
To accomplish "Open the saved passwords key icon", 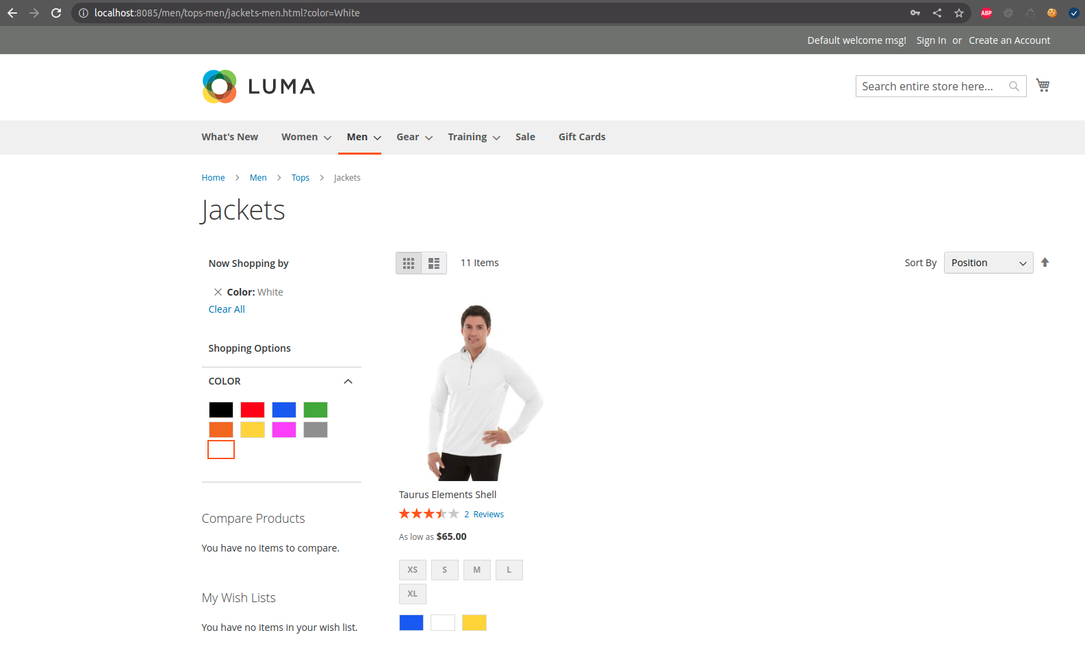I will click(x=915, y=13).
